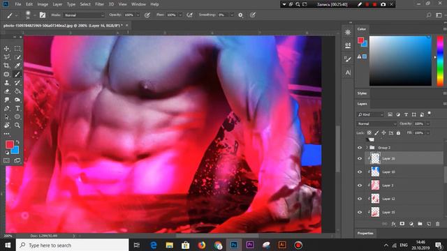
Task: Click the layer style fx icon
Action: (393, 224)
